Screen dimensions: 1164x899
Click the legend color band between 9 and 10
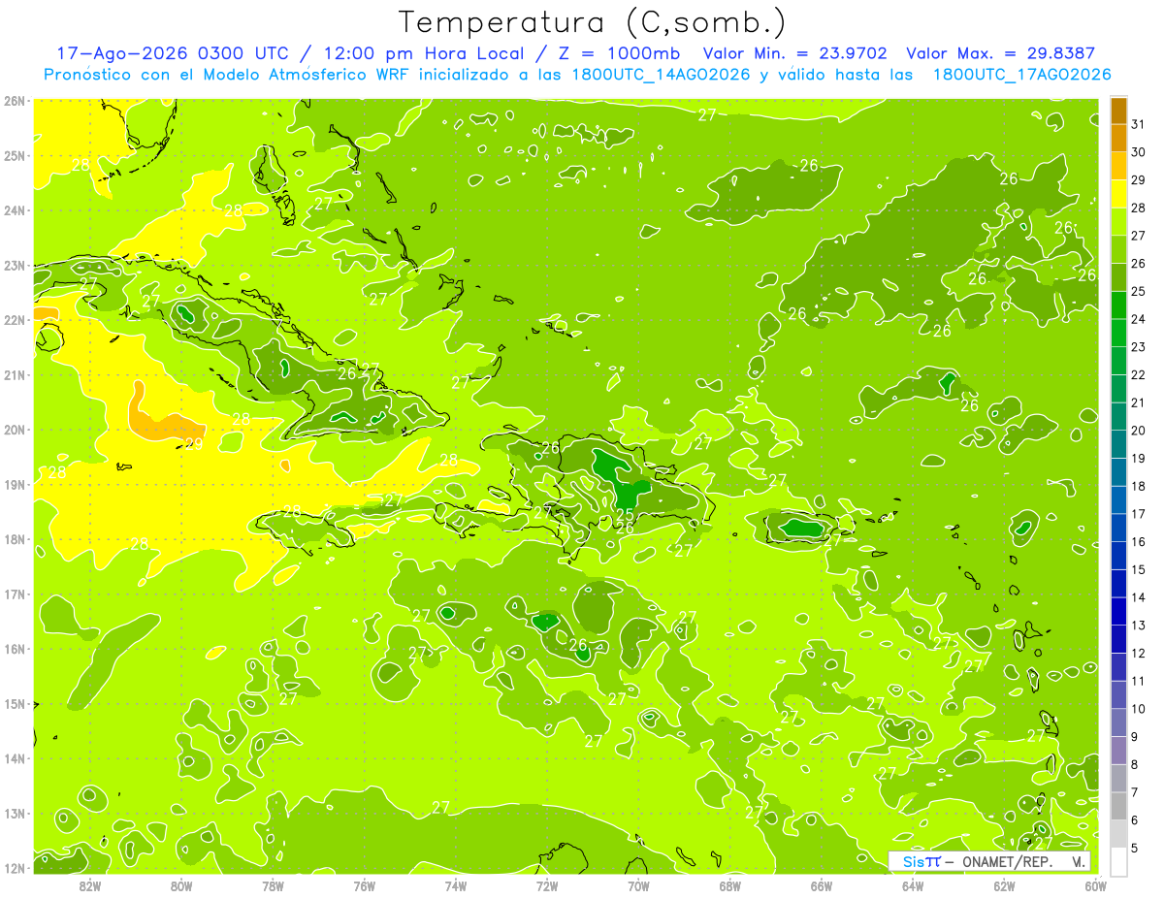click(x=1118, y=722)
